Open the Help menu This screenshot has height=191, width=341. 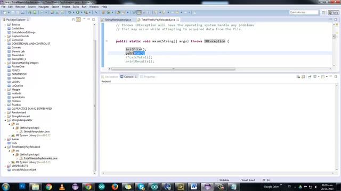(104, 7)
